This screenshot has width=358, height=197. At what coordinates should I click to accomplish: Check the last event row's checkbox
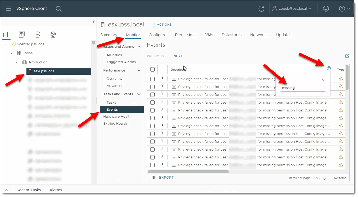pyautogui.click(x=152, y=165)
